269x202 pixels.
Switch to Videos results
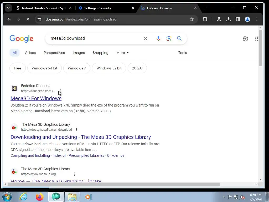30,53
